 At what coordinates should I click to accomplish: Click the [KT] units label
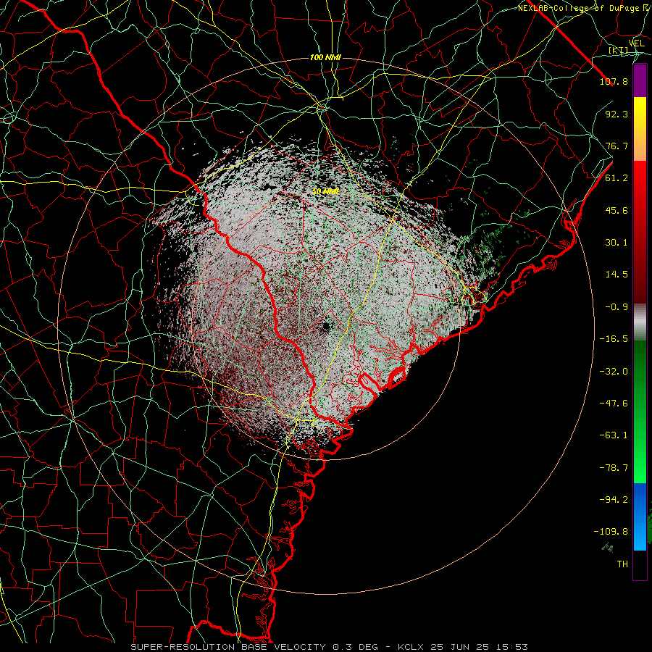(x=619, y=50)
